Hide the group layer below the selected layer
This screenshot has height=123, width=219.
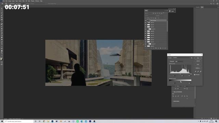(145, 23)
